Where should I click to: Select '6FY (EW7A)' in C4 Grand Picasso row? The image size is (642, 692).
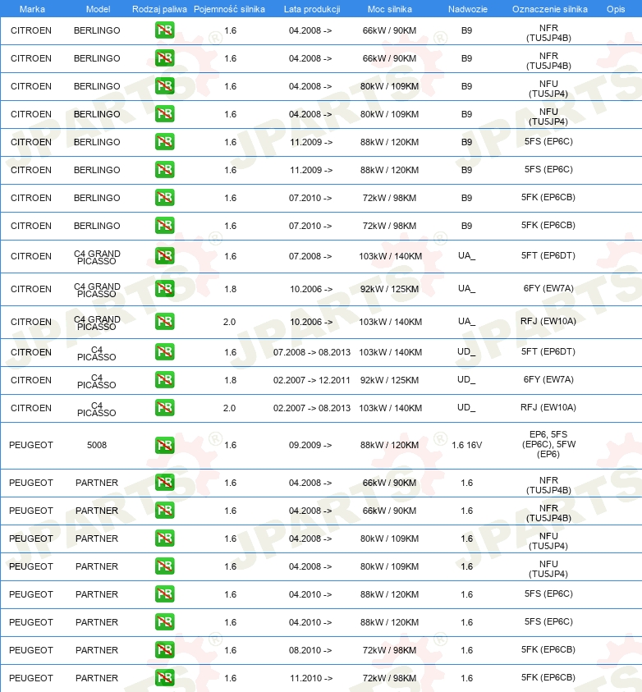pyautogui.click(x=548, y=288)
